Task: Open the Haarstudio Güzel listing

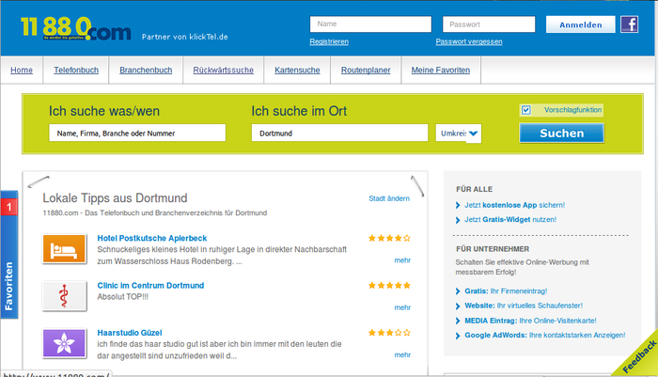Action: 130,333
